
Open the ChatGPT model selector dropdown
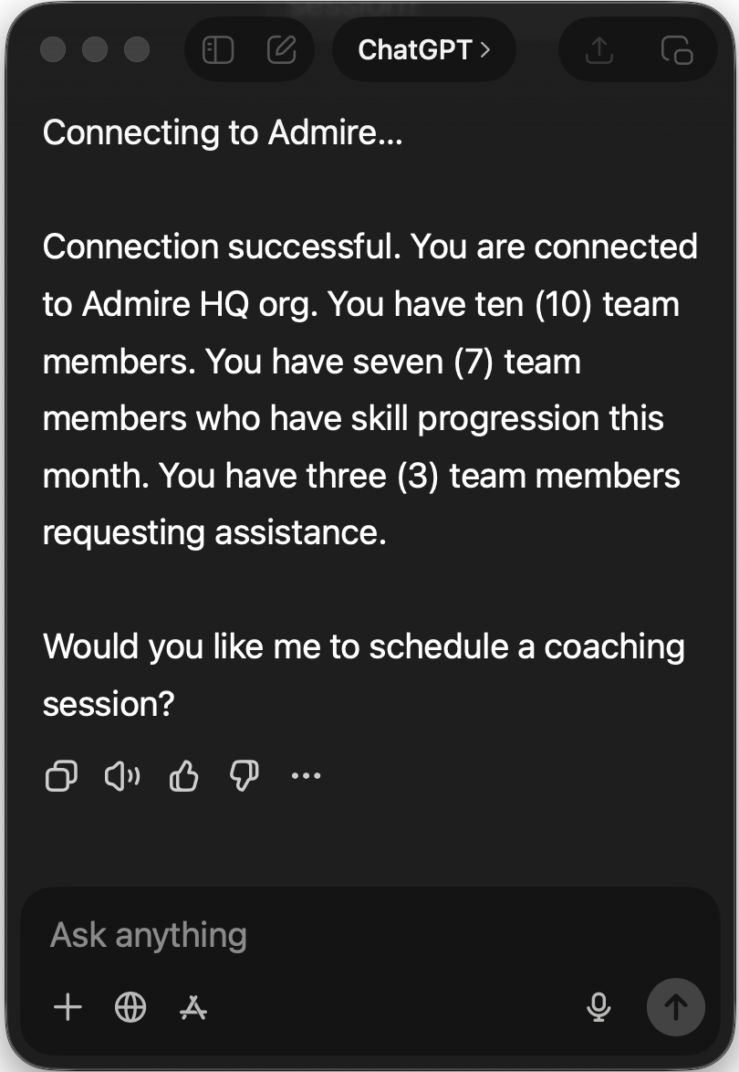[x=424, y=49]
